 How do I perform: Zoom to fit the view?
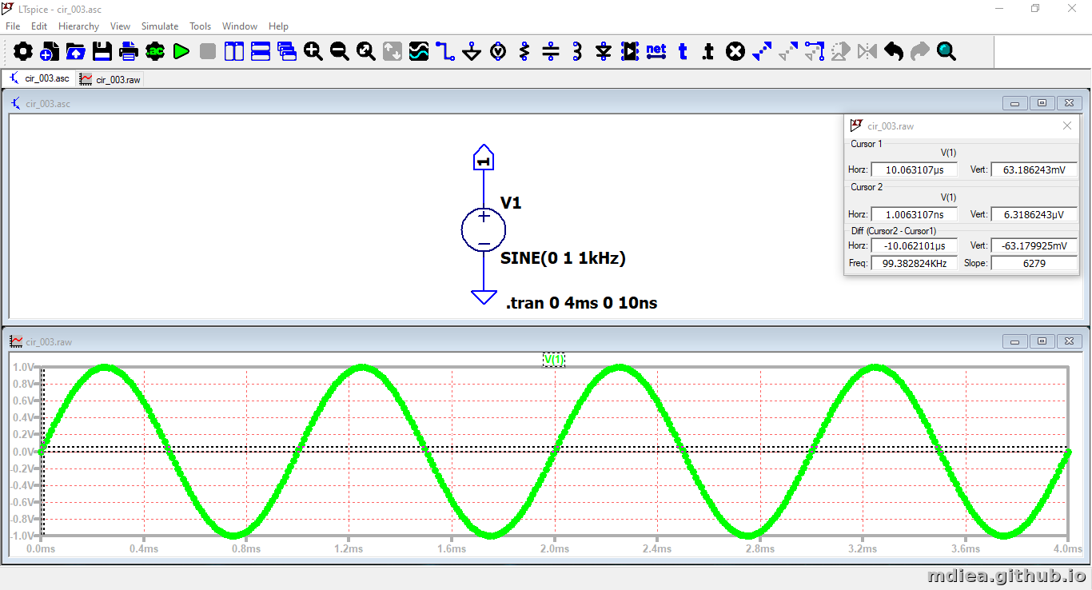(x=365, y=52)
